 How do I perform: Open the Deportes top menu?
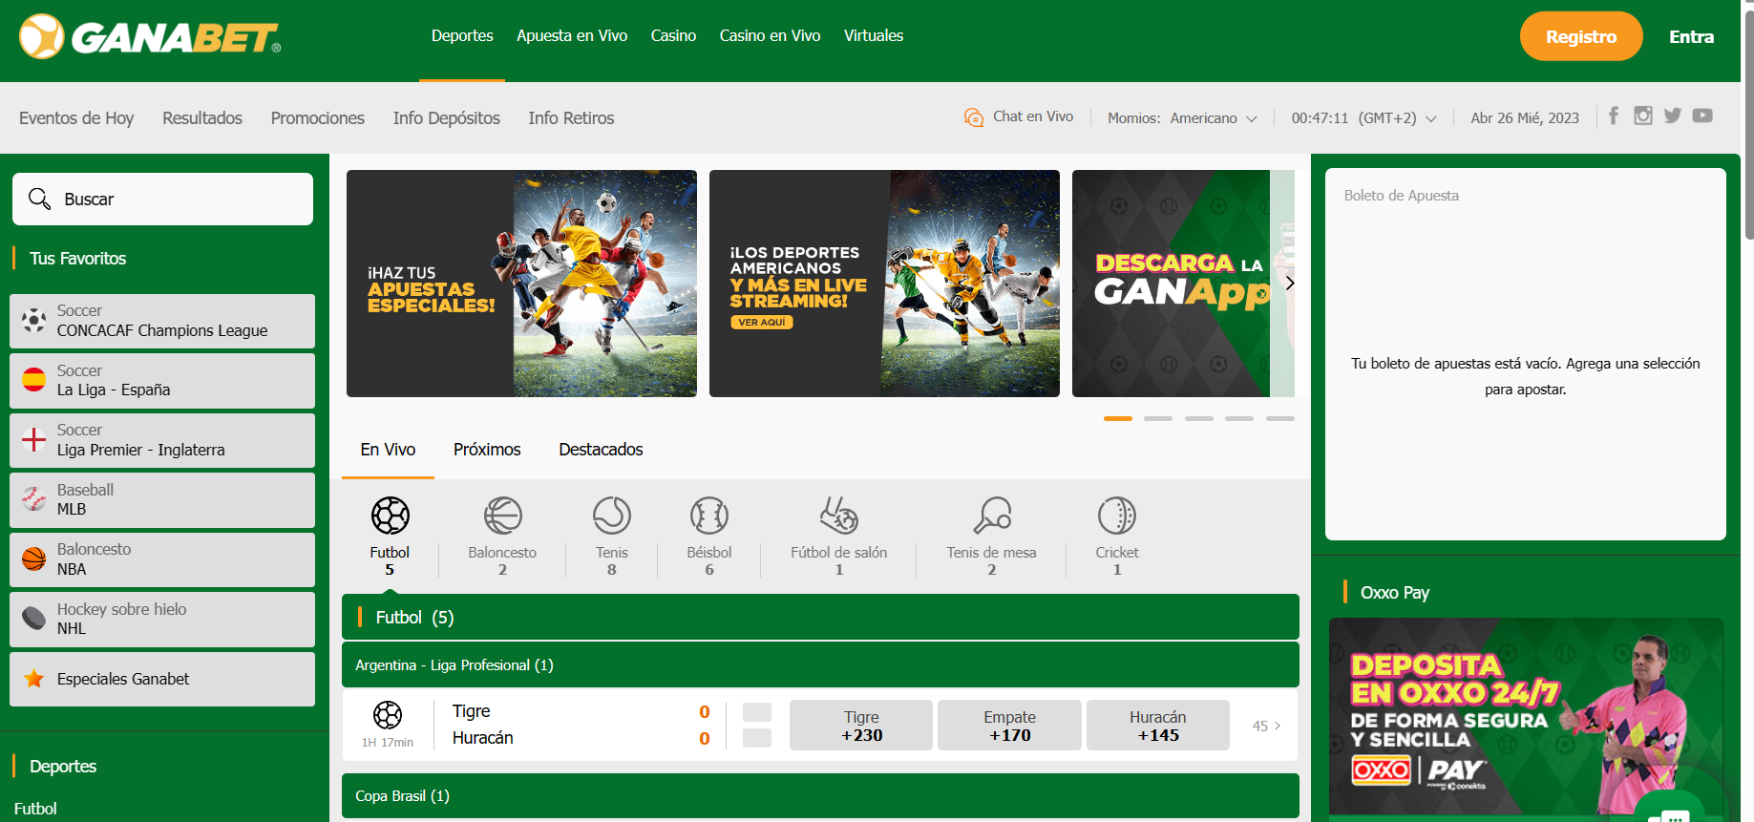[x=462, y=35]
